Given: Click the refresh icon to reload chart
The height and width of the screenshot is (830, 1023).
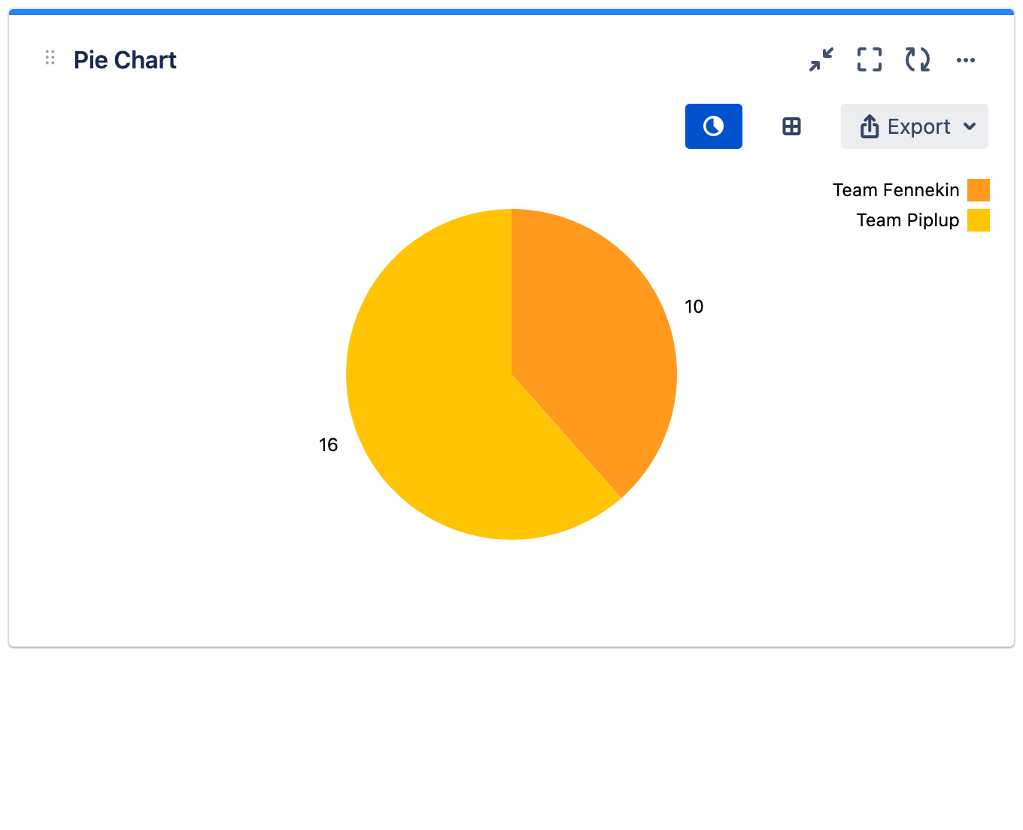Looking at the screenshot, I should 918,59.
